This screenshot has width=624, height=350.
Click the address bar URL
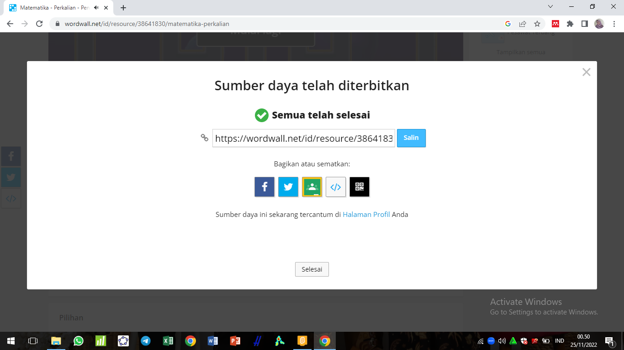[147, 24]
